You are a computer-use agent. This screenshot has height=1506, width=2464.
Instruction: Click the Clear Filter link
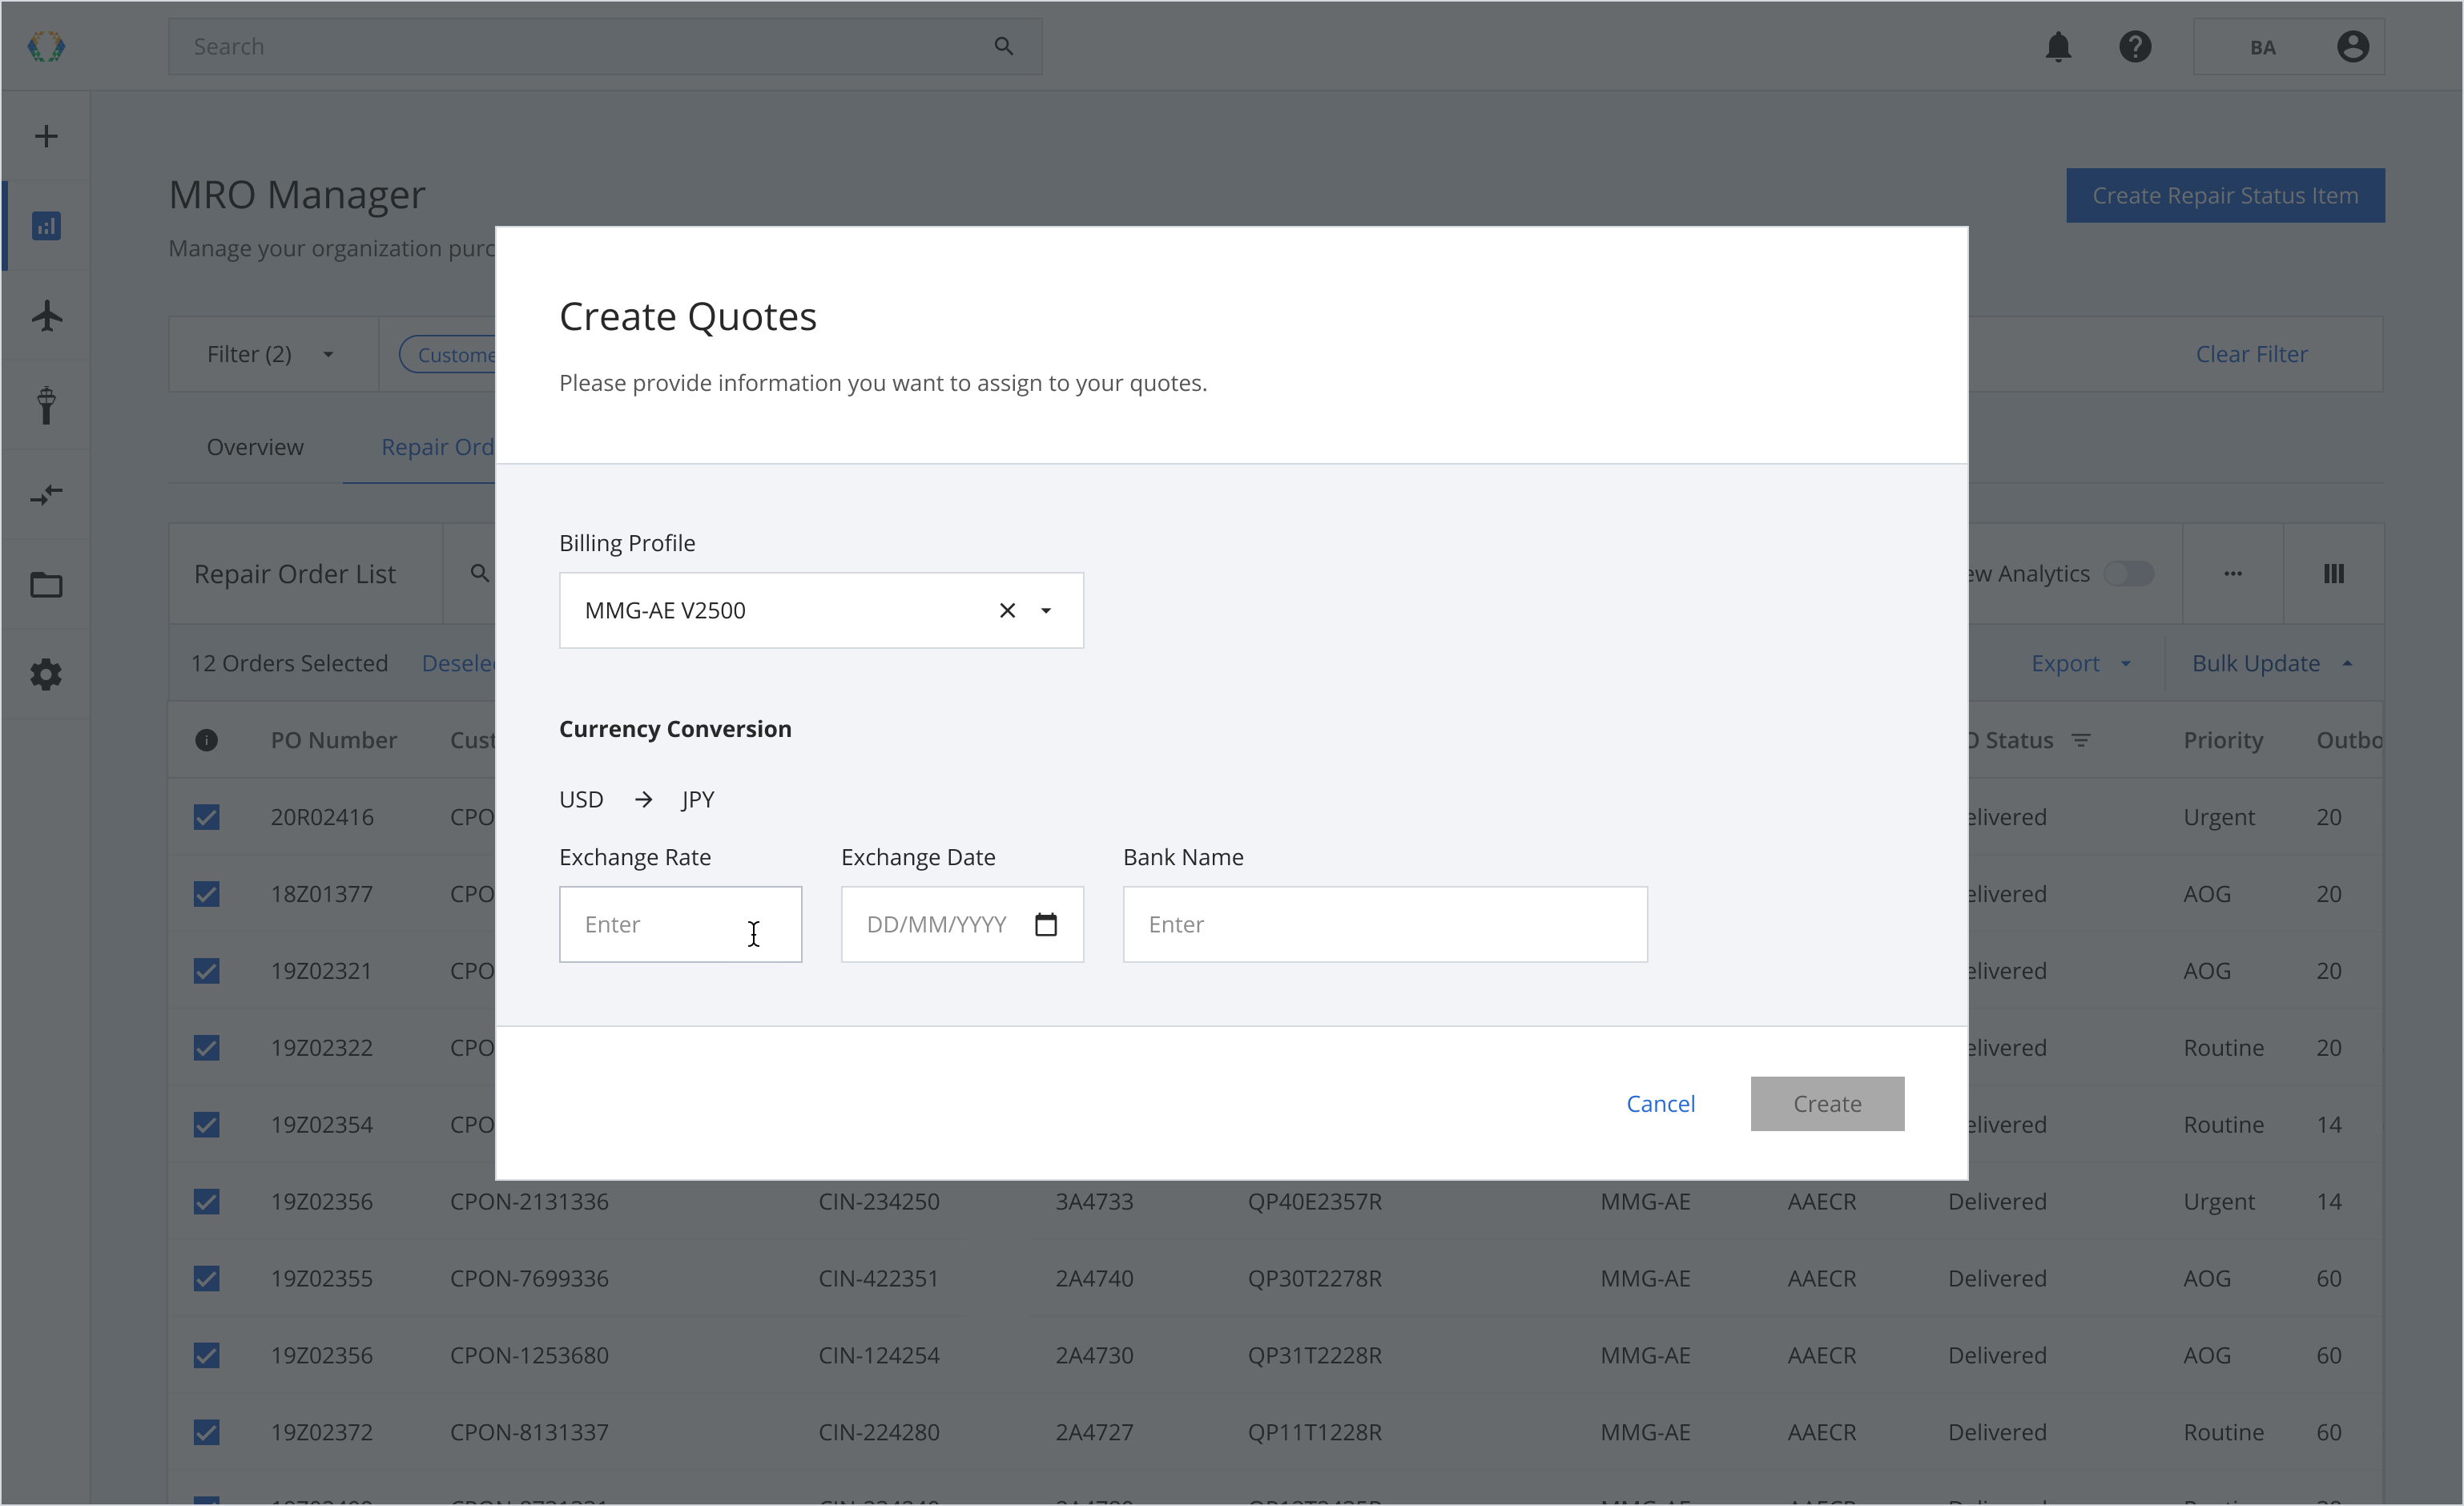click(x=2251, y=354)
